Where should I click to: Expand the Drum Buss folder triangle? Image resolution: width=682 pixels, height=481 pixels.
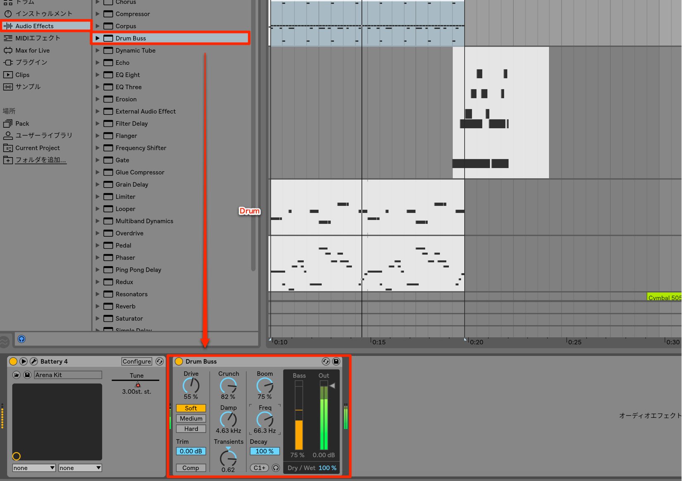pos(98,38)
